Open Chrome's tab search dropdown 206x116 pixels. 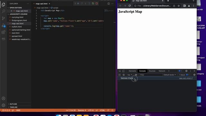coord(193,1)
